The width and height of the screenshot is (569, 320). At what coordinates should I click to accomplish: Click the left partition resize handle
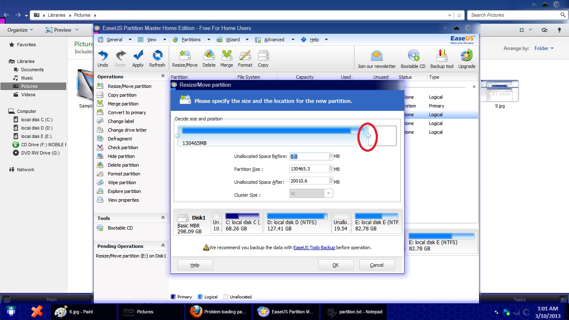click(177, 136)
